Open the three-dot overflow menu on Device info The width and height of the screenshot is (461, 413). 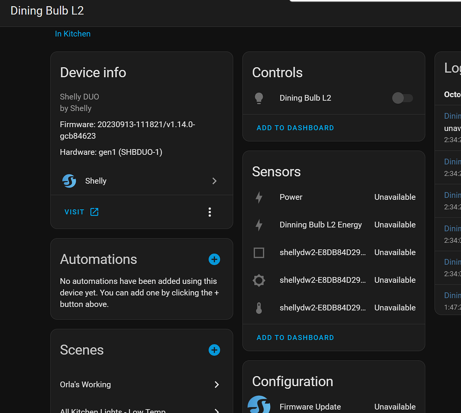[x=210, y=212]
